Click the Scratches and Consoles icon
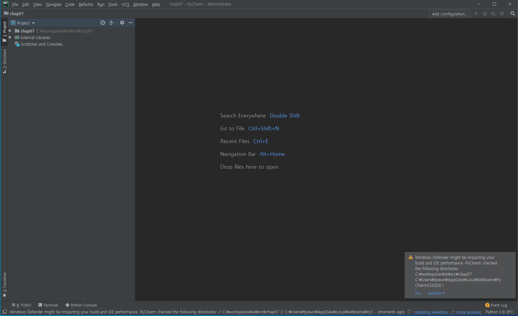Viewport: 518px width, 316px height. 17,44
